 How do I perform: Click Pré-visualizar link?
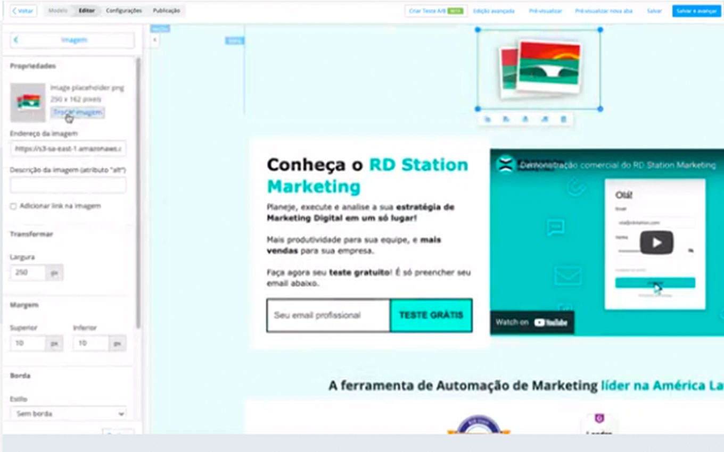545,11
